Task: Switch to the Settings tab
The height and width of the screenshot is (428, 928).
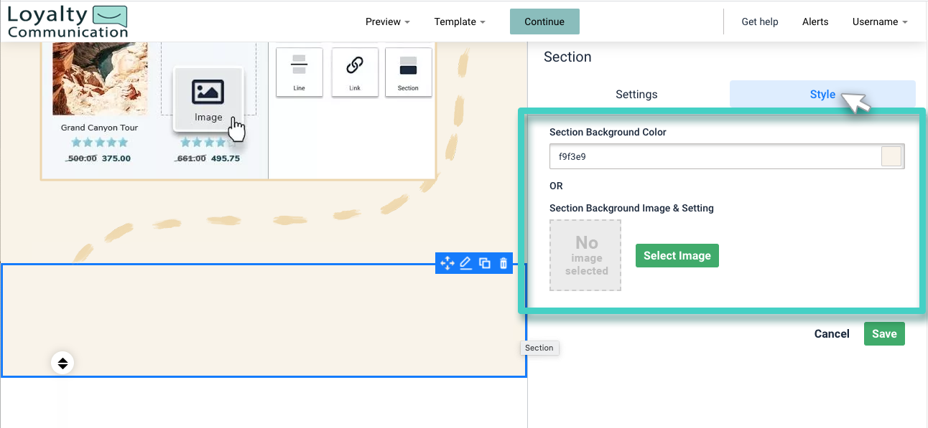Action: click(636, 94)
